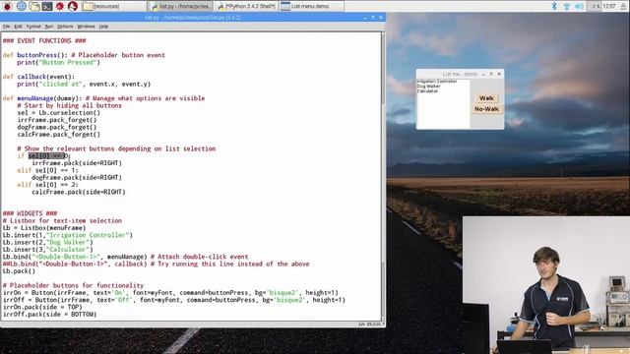Launch the Terminal icon in taskbar

47,6
